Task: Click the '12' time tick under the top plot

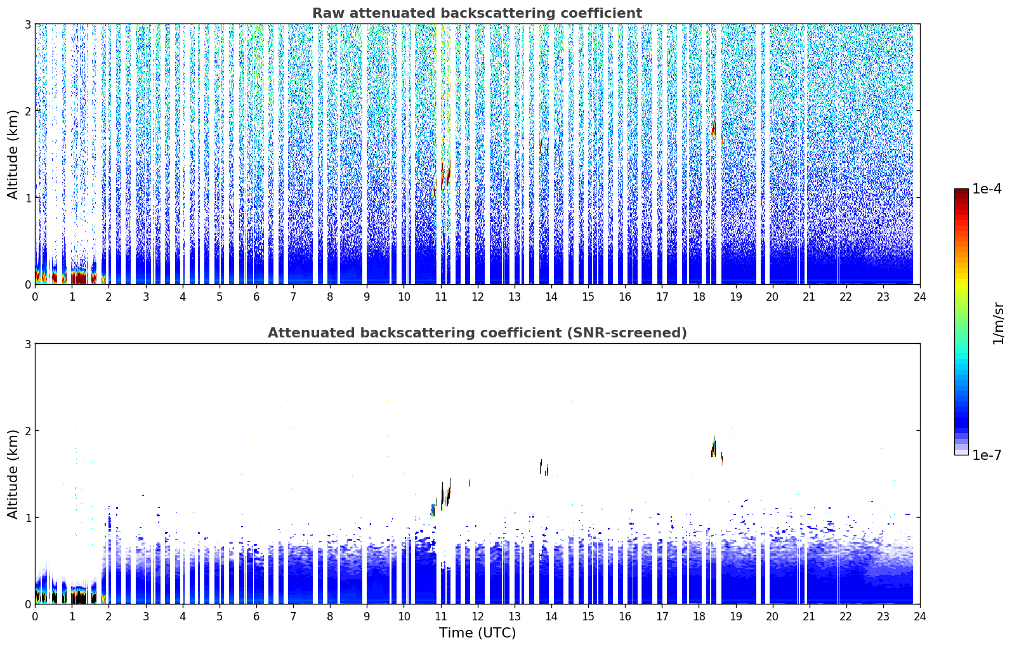Action: (477, 296)
